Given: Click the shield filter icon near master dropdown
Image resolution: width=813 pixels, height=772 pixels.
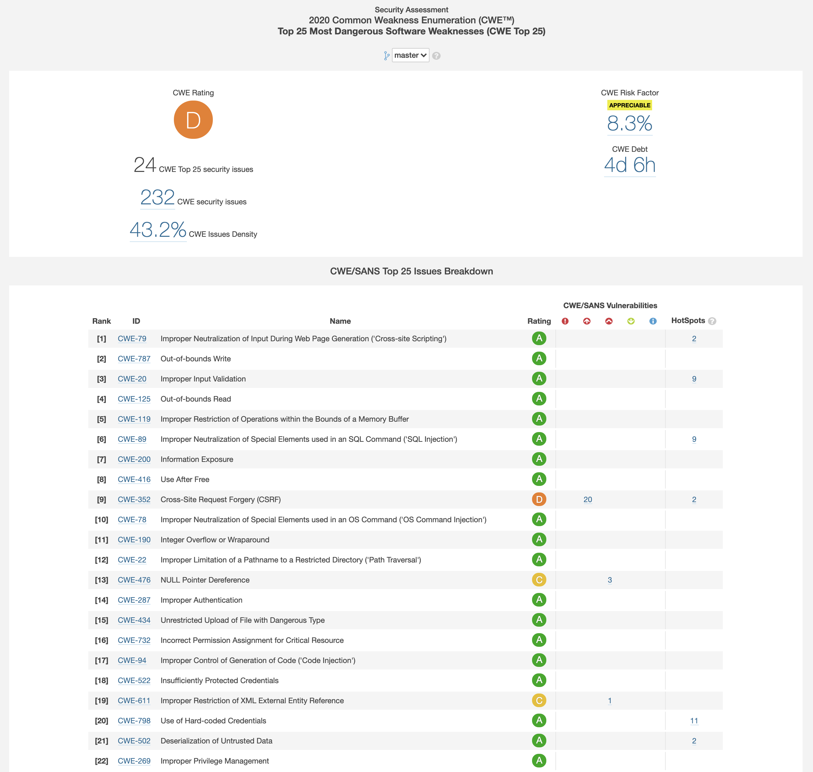Looking at the screenshot, I should click(x=385, y=55).
